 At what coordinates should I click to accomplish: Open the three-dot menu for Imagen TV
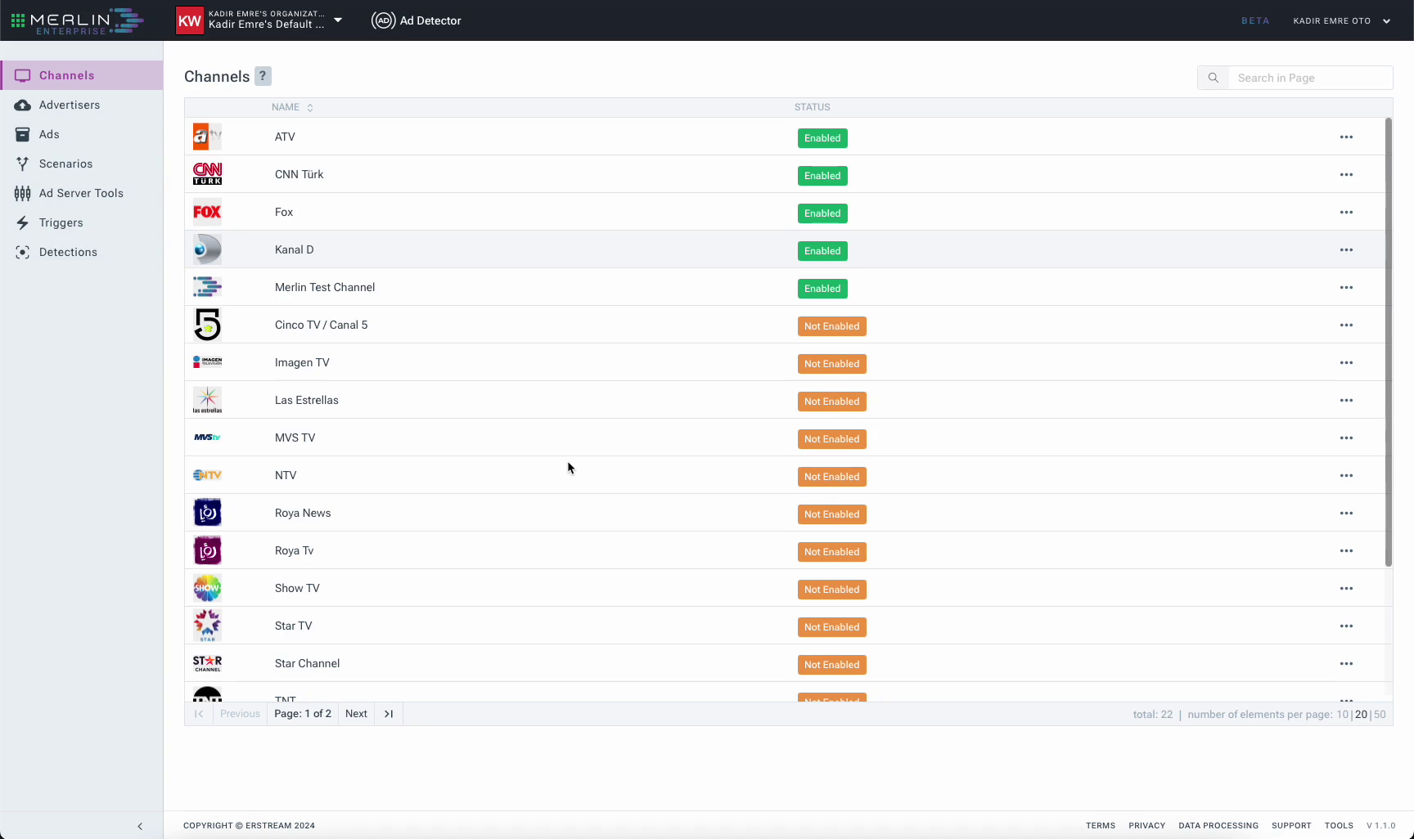(1346, 362)
